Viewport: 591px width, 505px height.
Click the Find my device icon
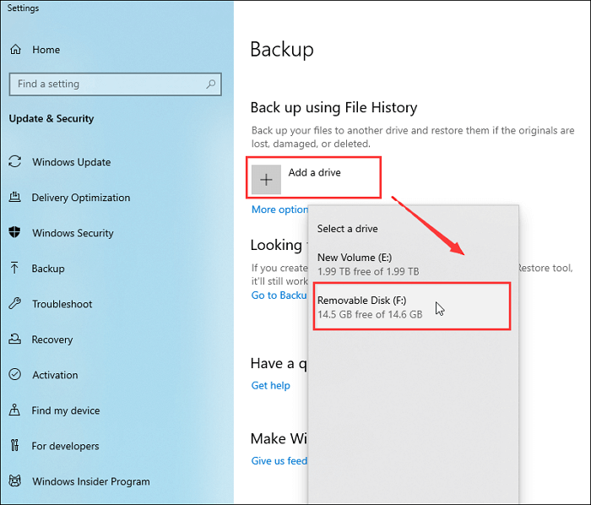15,410
